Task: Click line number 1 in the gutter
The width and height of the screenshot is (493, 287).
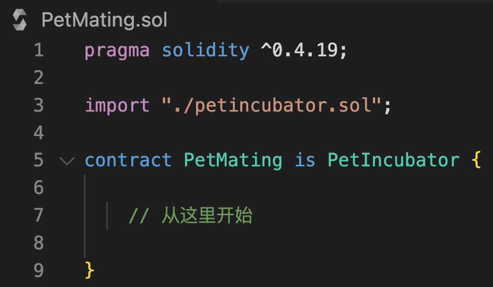Action: [38, 50]
